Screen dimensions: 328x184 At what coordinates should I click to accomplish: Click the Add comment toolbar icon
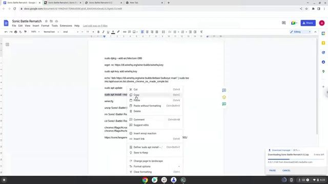pyautogui.click(x=130, y=32)
